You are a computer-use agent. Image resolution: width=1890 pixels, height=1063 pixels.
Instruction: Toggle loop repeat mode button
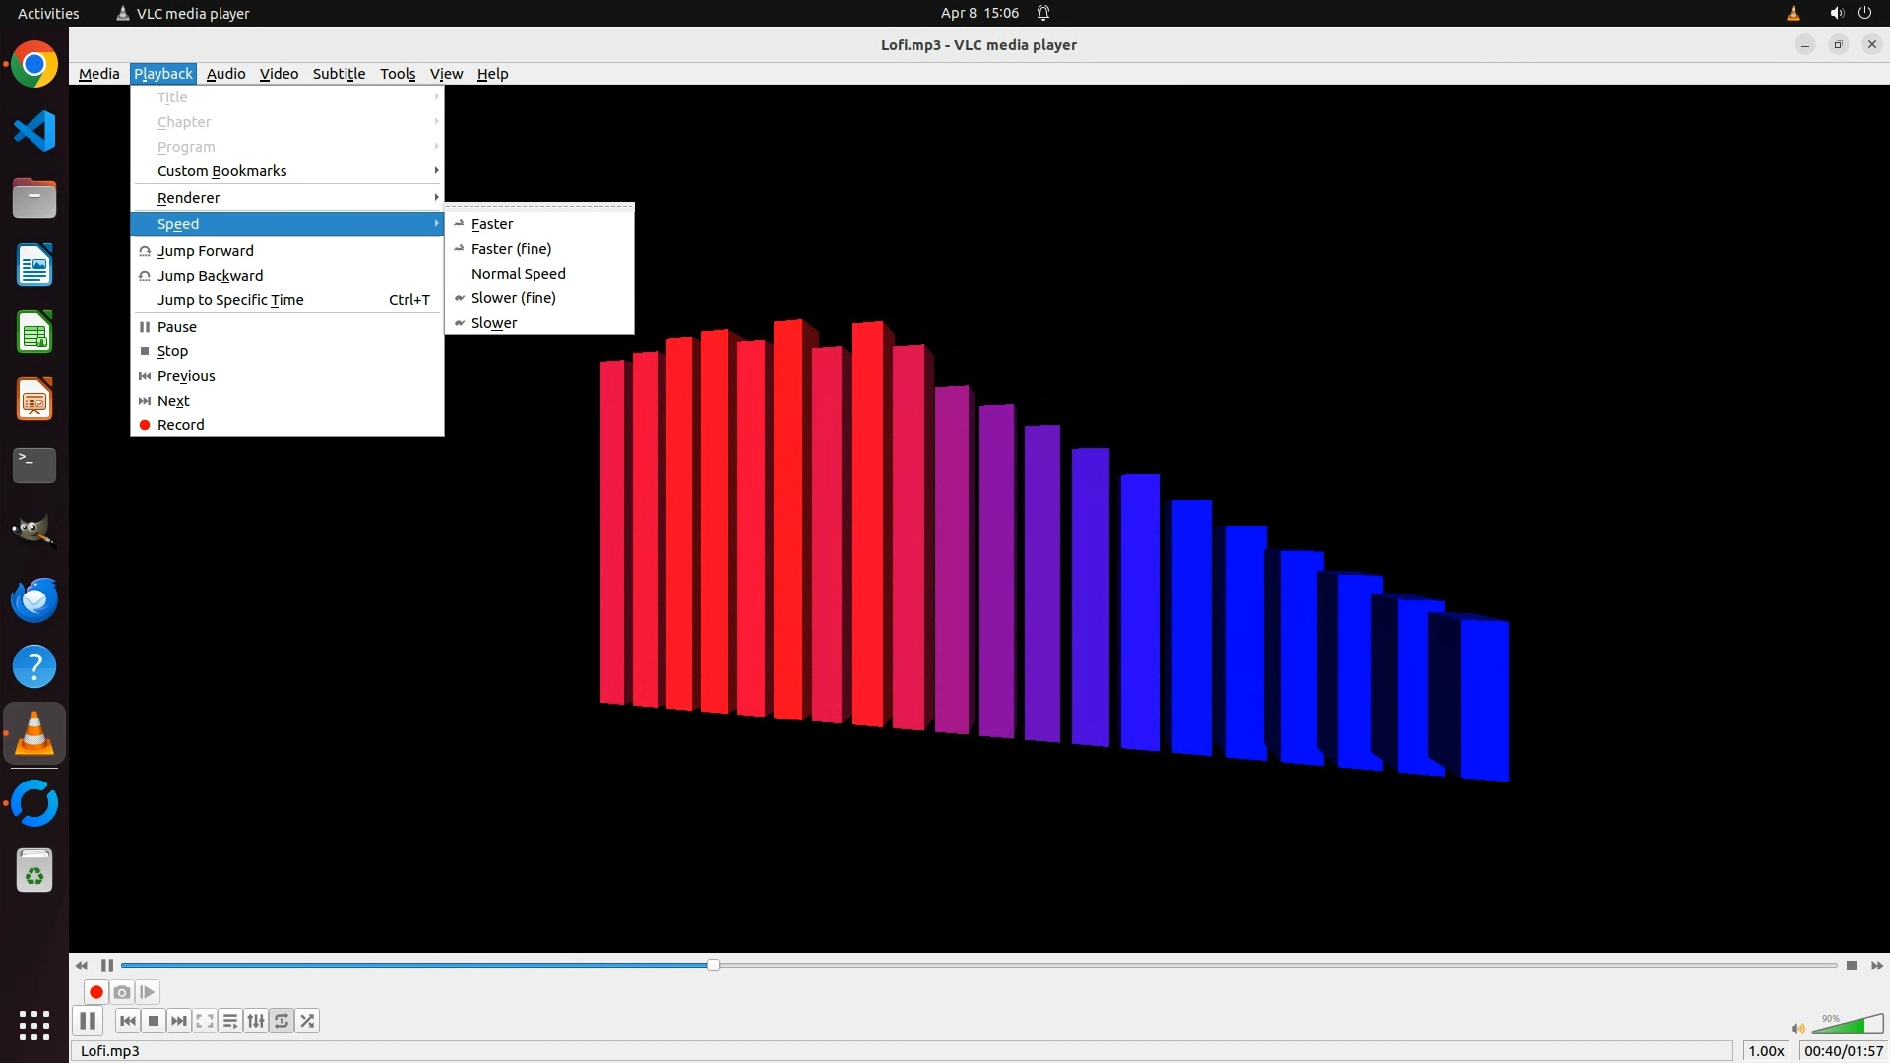click(282, 1021)
